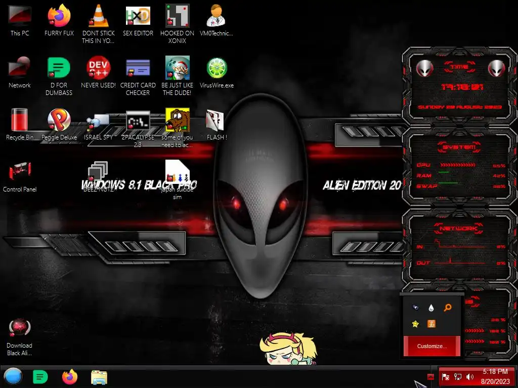Open the Action Center flag icon
Screen dimensions: 518x388
click(445, 377)
